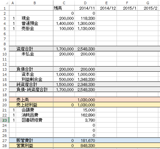
Task: Select column D header
Action: tap(85, 3)
